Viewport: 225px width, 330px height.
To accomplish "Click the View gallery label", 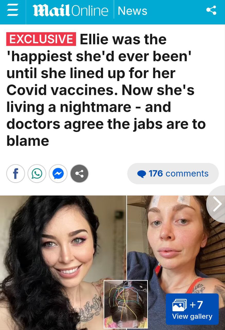I will tap(192, 317).
